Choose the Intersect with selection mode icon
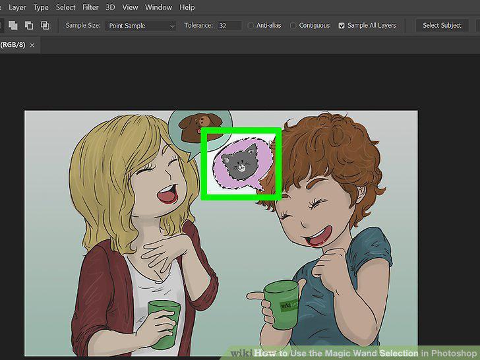 45,26
